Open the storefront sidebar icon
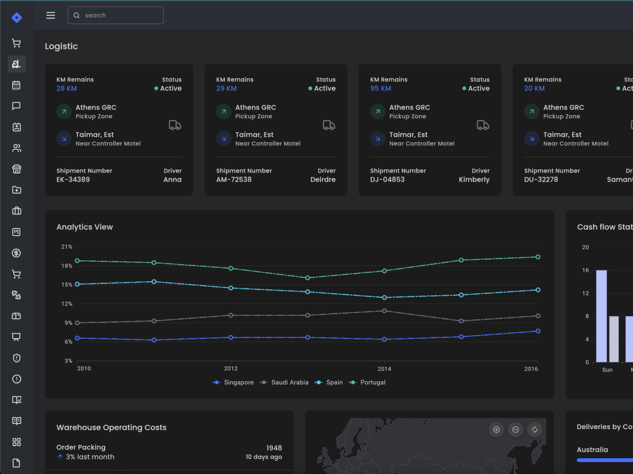633x474 pixels. point(16,169)
